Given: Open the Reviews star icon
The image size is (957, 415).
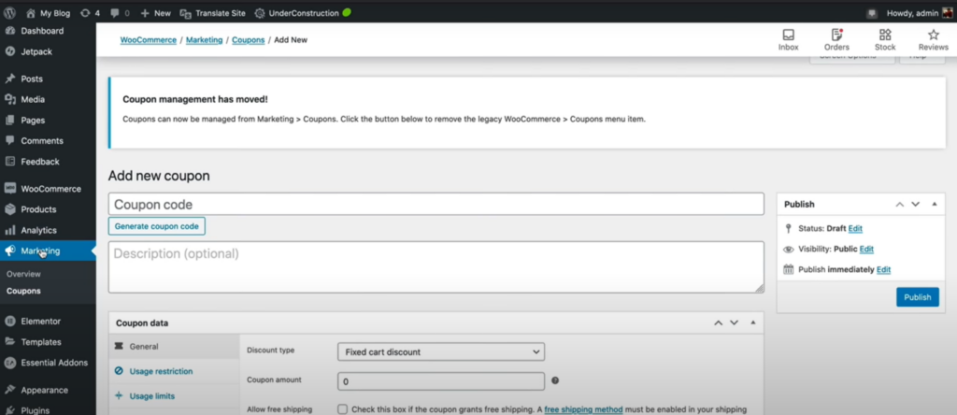Looking at the screenshot, I should click(x=934, y=35).
